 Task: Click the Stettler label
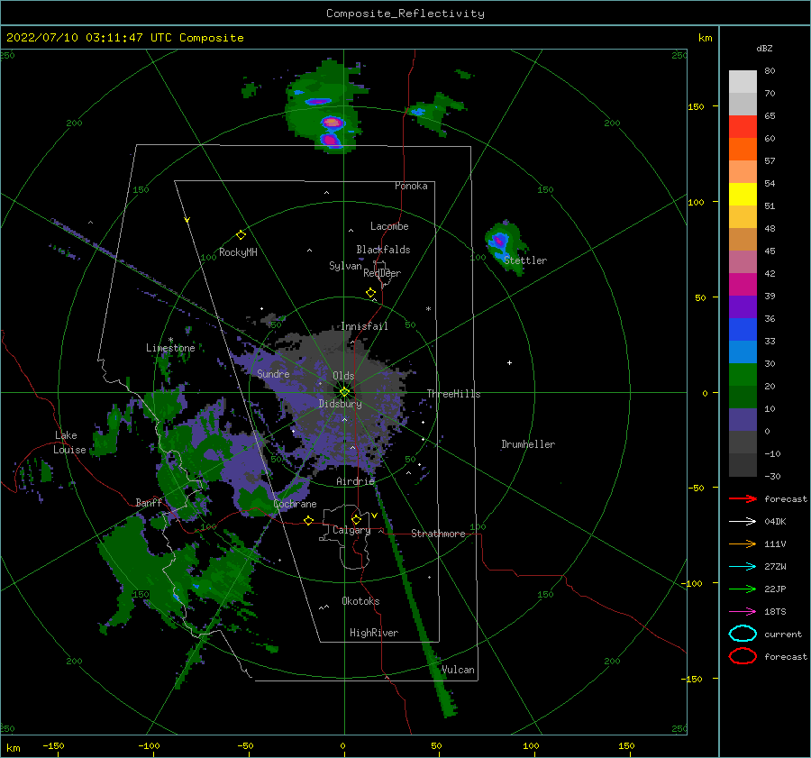(x=525, y=260)
